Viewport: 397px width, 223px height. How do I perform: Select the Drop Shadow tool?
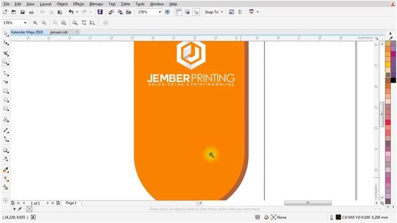pos(6,150)
